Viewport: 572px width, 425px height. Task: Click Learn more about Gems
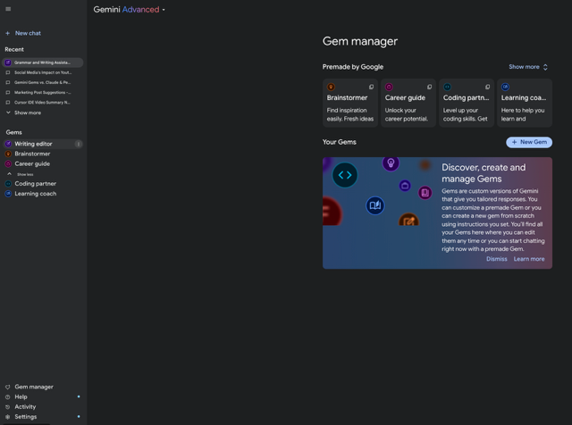(x=529, y=259)
